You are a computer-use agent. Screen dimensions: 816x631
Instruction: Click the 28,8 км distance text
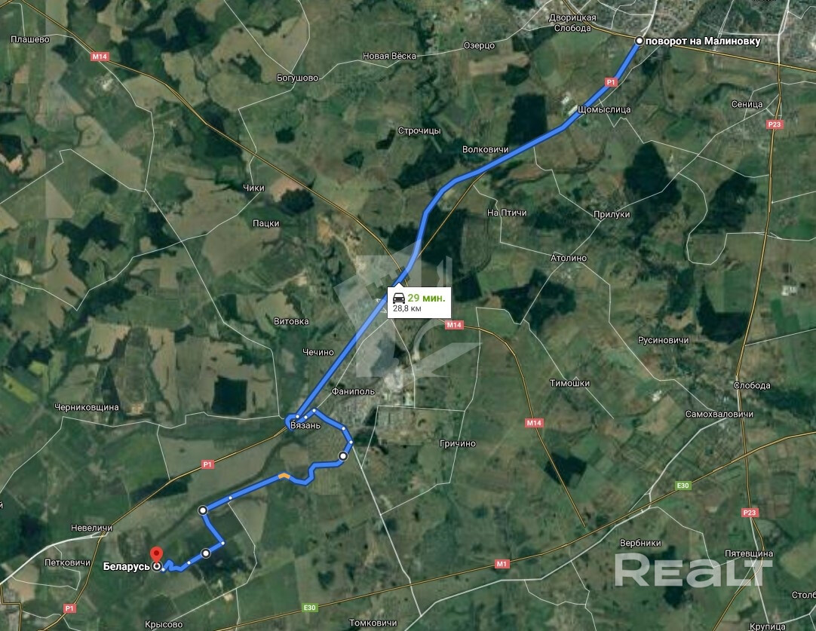(x=407, y=308)
